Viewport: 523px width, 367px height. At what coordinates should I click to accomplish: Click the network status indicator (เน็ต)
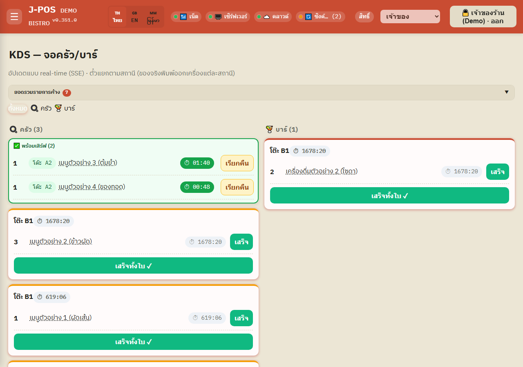click(x=186, y=17)
